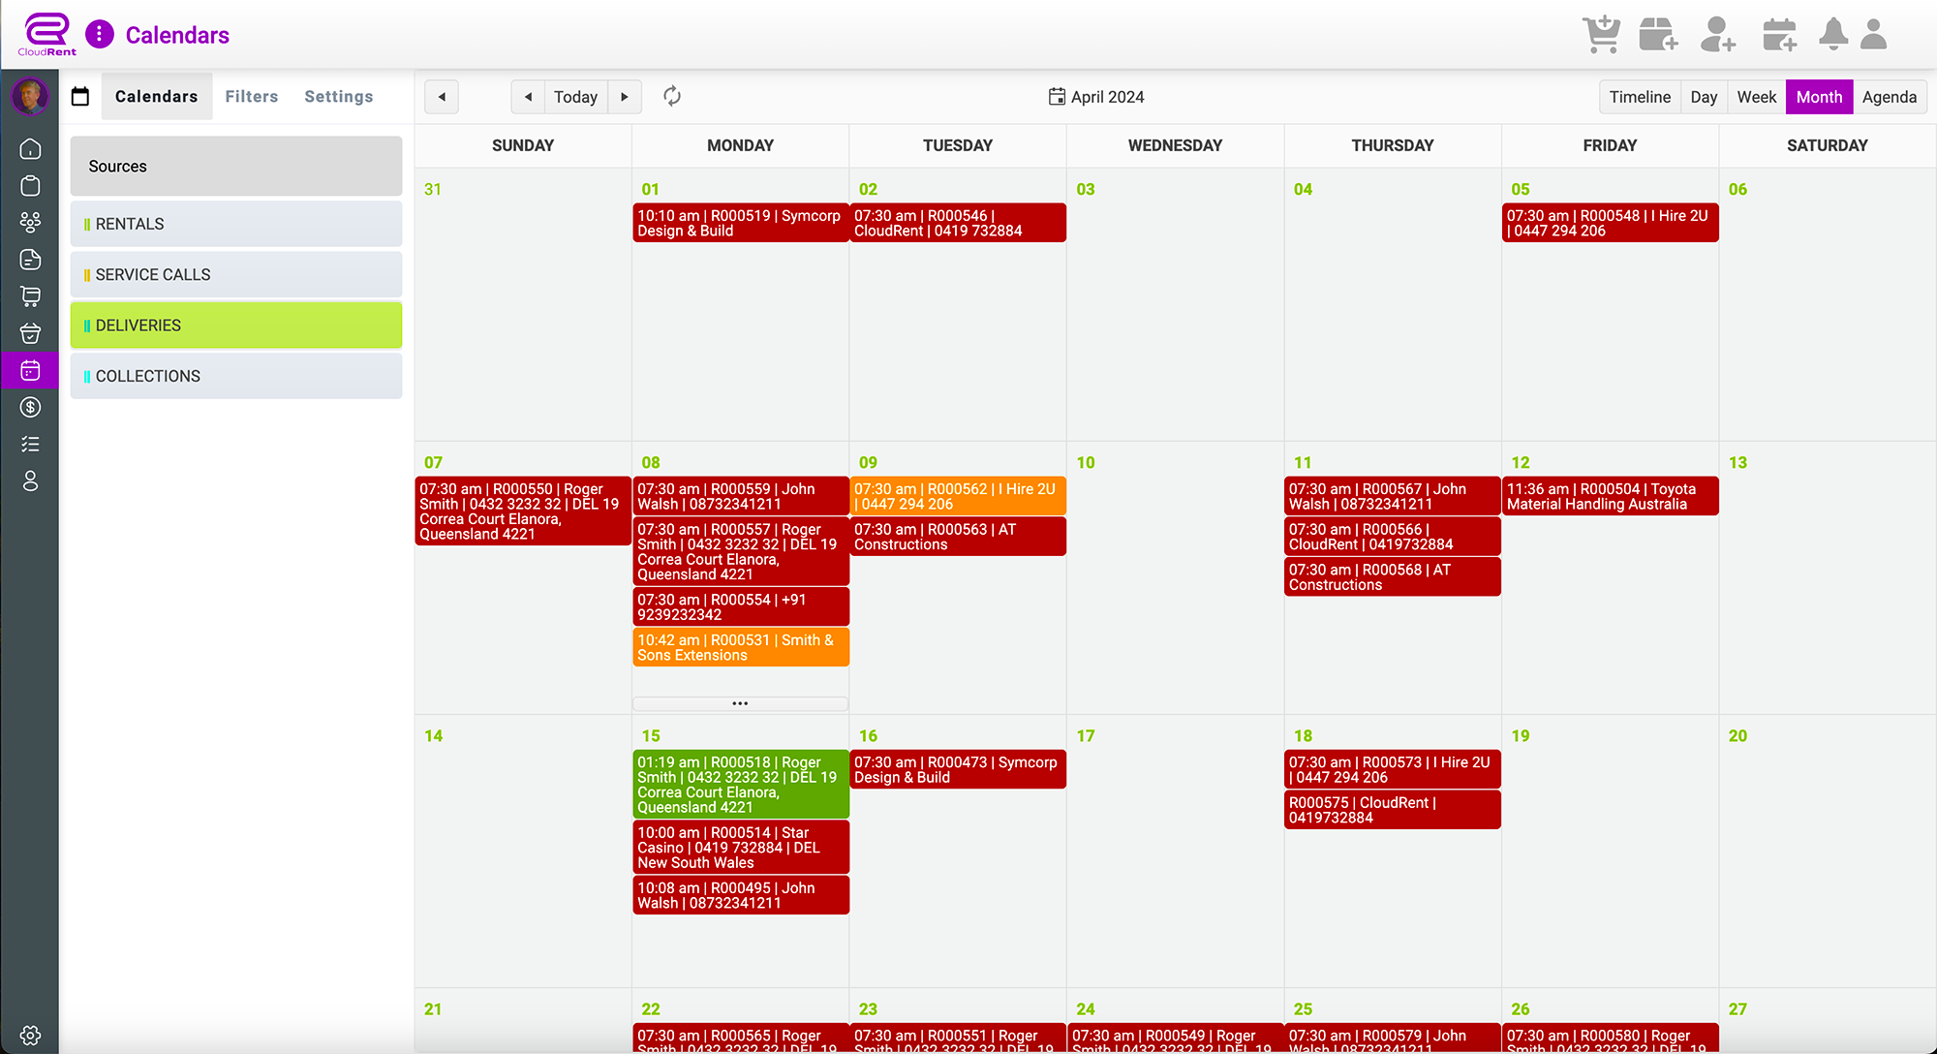Open event R000548 Hire 2U on April 05
Viewport: 1937px width, 1054px height.
1610,223
